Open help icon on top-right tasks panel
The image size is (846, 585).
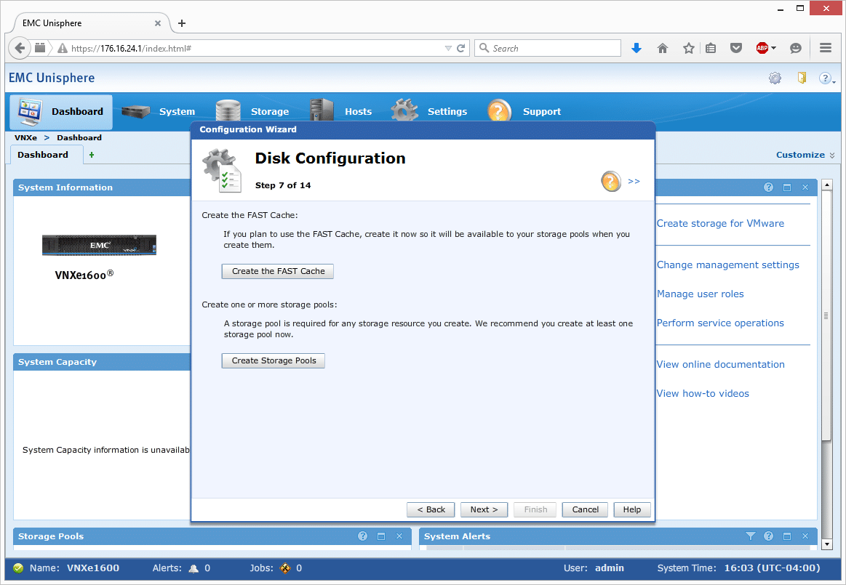tap(769, 187)
